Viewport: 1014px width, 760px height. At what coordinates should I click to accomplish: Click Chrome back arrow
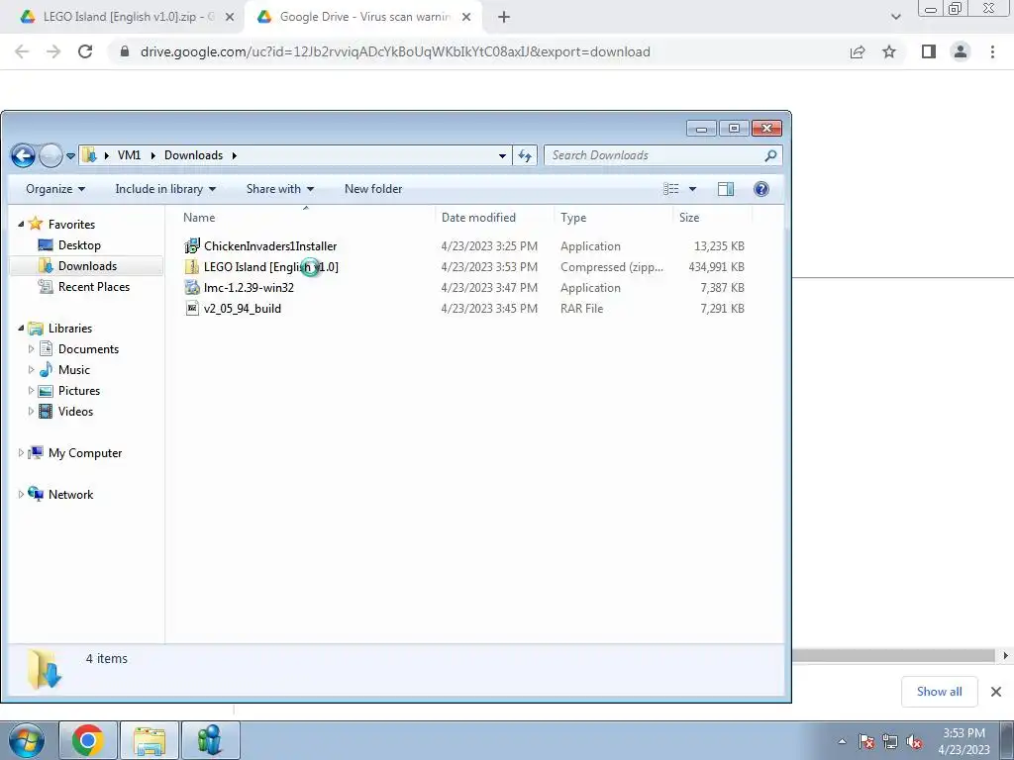pyautogui.click(x=22, y=51)
